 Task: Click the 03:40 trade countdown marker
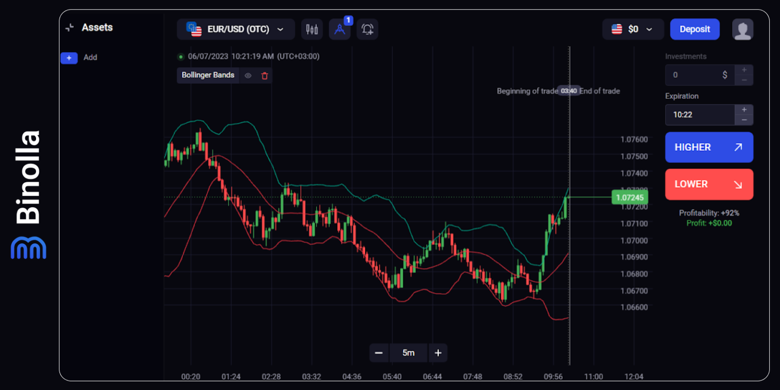coord(569,91)
